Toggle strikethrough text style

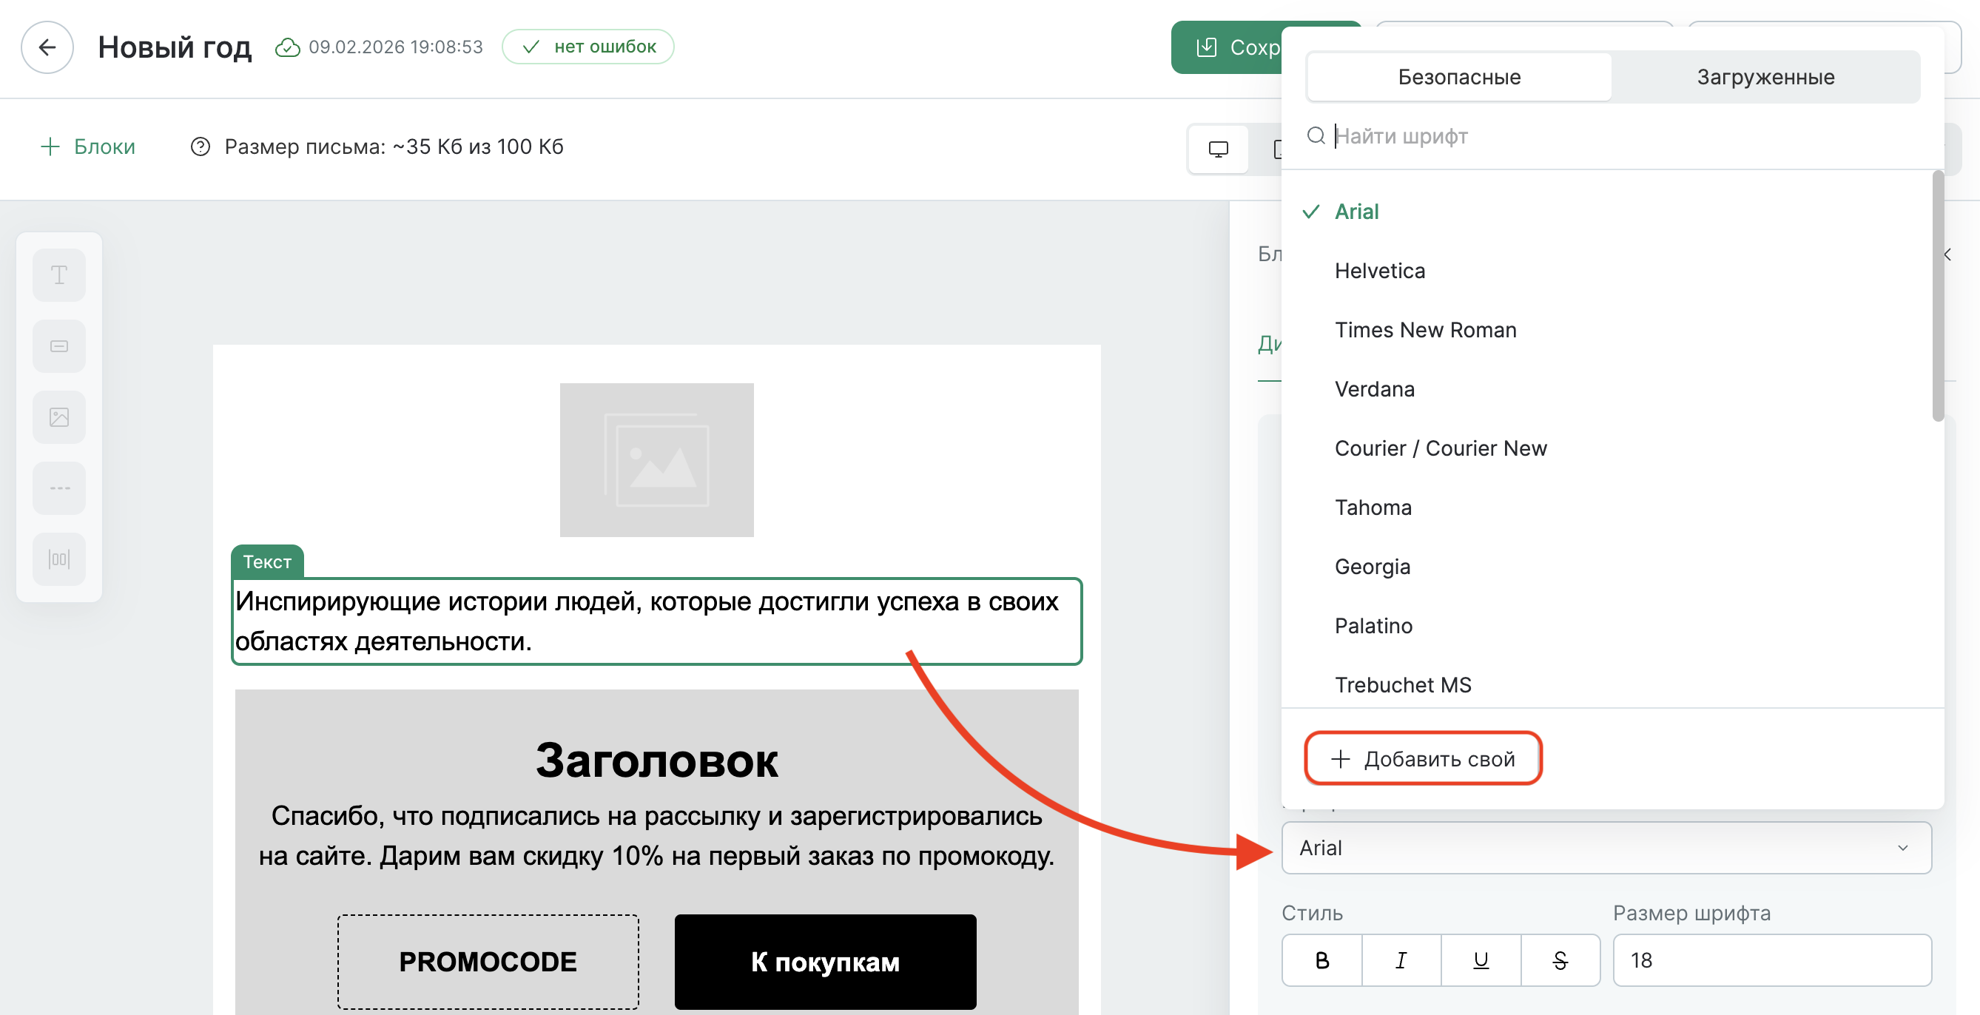coord(1560,960)
